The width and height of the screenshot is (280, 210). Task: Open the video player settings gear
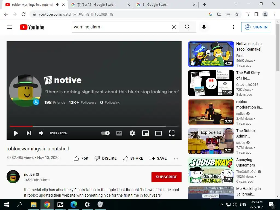132,133
